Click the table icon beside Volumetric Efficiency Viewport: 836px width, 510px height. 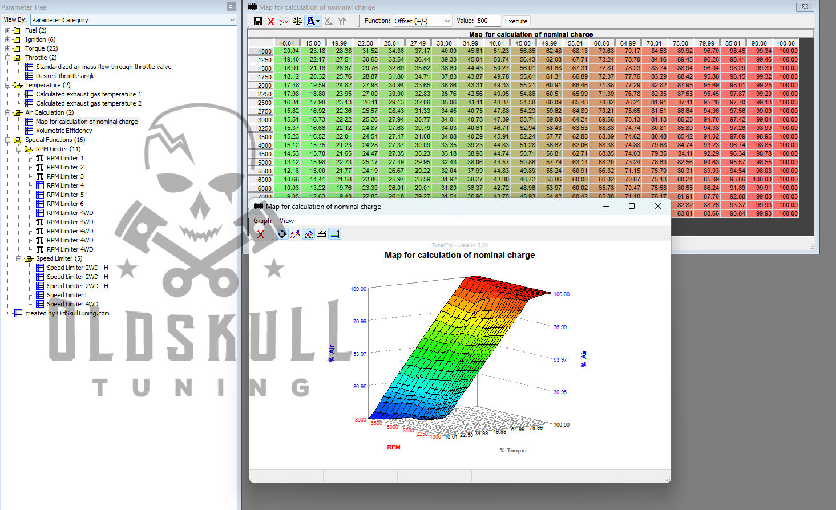click(29, 131)
